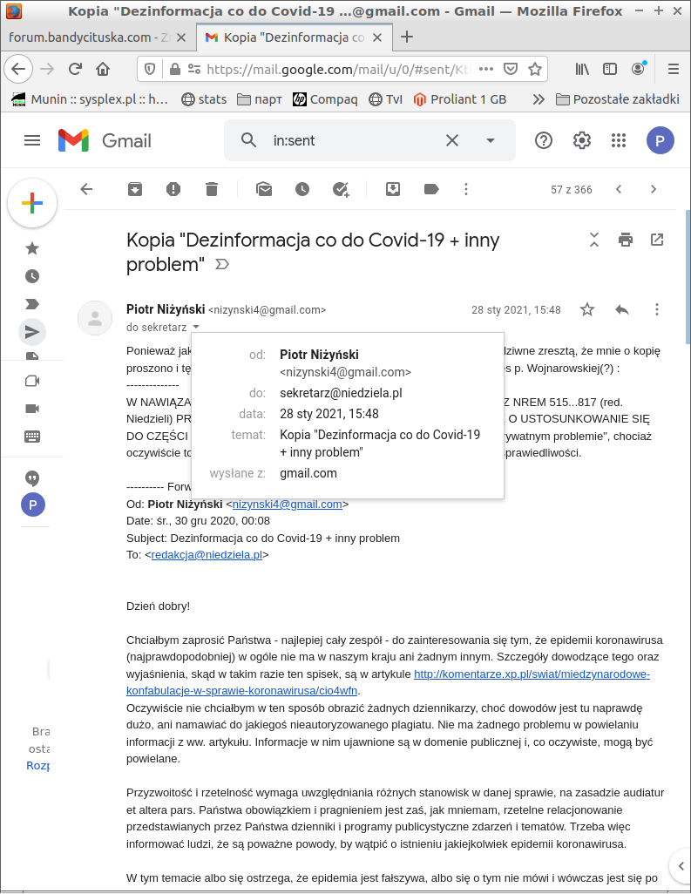Toggle the importance marker beside the subject
The height and width of the screenshot is (894, 691).
click(x=222, y=264)
